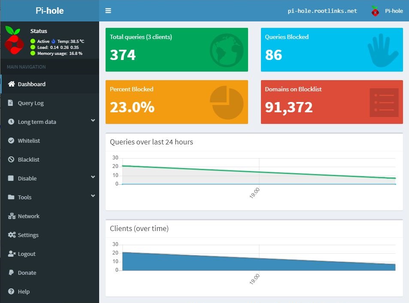Click the Settings gears icon
409x303 pixels.
click(x=12, y=235)
